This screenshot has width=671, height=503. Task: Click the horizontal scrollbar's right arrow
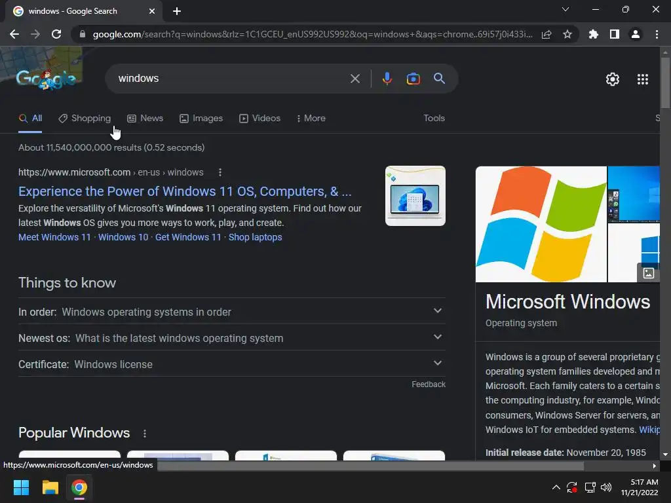[x=655, y=466]
